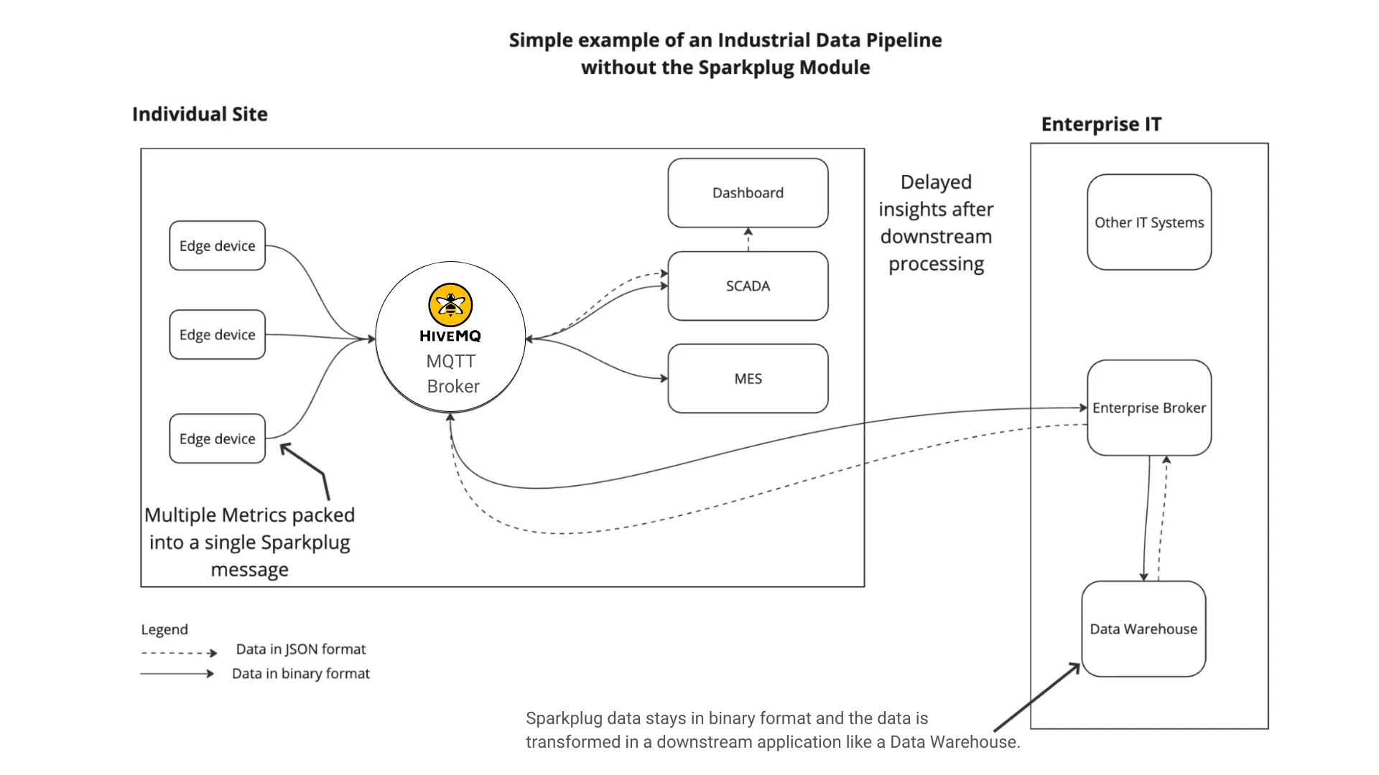Viewport: 1379px width, 775px height.
Task: Select the SCADA system node
Action: pyautogui.click(x=747, y=285)
